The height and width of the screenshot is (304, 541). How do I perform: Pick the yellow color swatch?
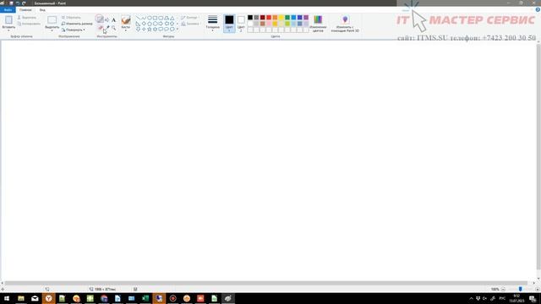tap(281, 17)
